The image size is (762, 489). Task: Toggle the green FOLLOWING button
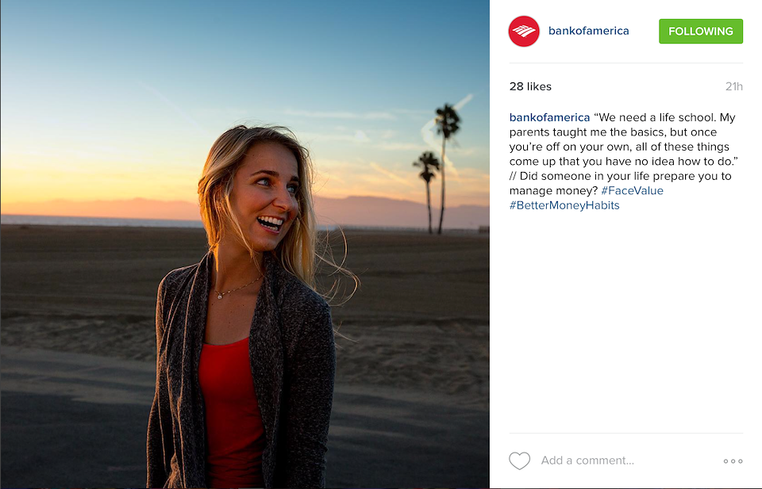click(701, 31)
